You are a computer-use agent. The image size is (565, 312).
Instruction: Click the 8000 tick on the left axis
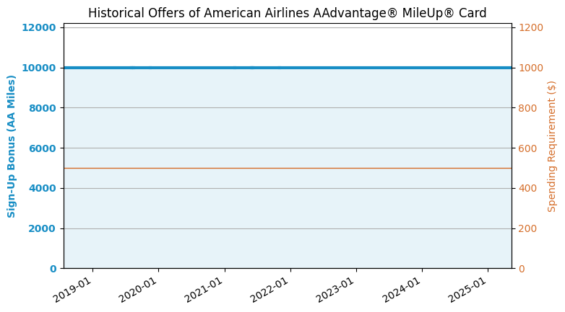click(x=45, y=108)
